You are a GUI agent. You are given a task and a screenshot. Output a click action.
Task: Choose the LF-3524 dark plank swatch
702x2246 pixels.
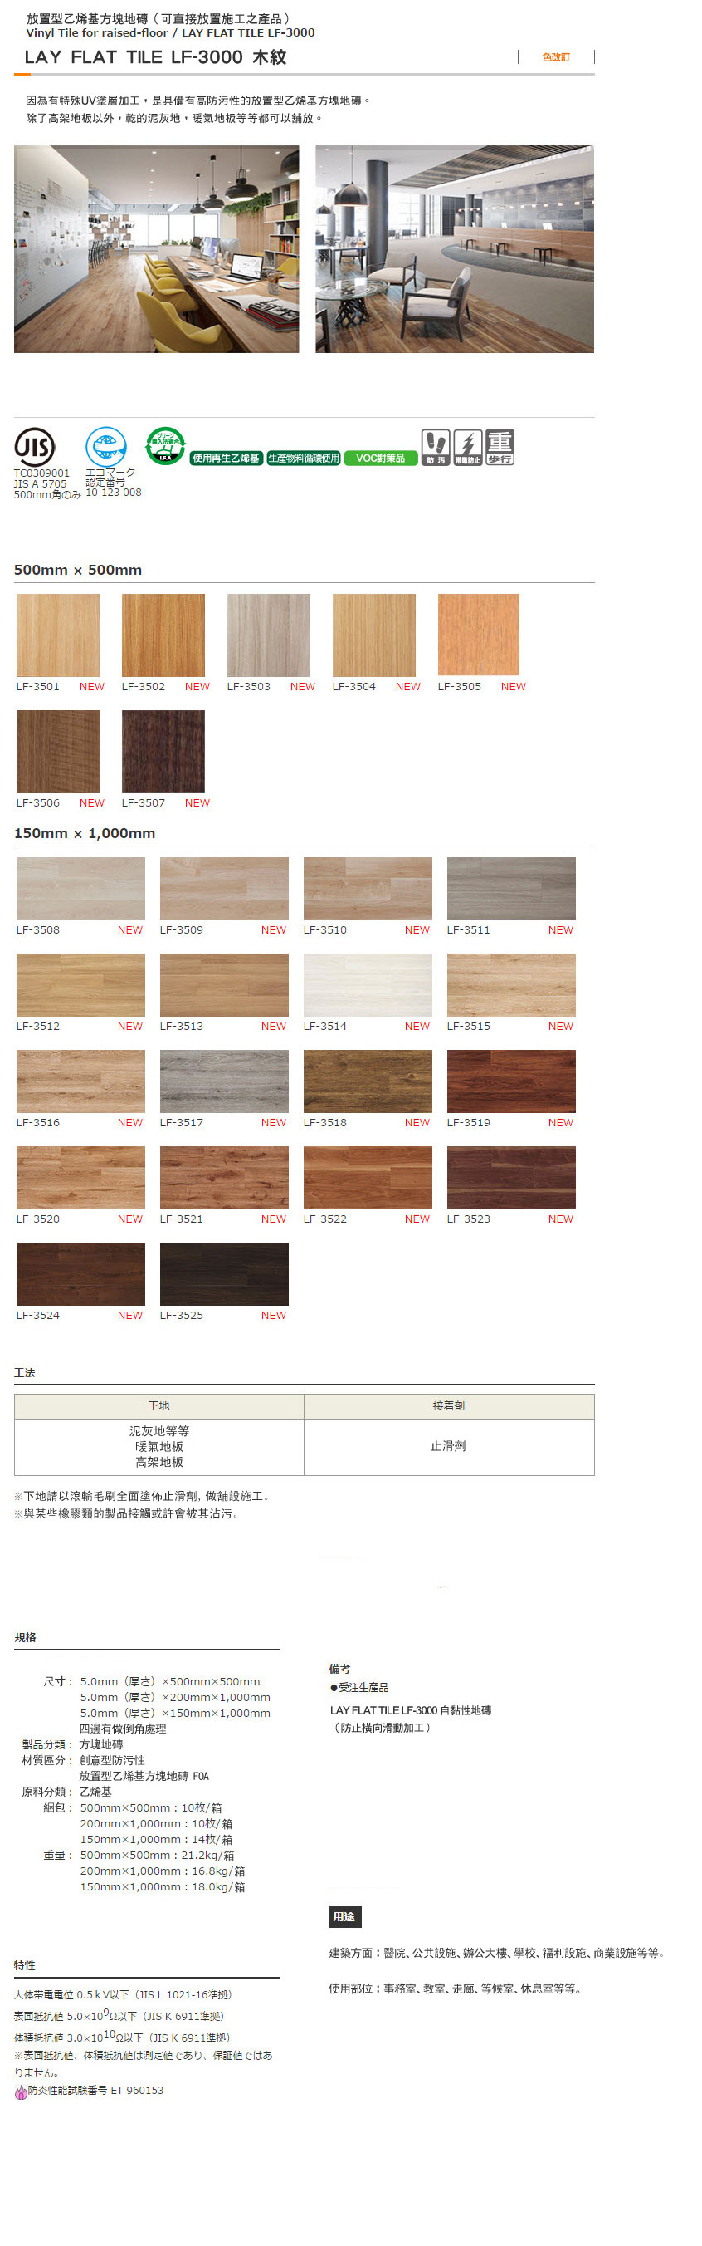(x=81, y=1274)
